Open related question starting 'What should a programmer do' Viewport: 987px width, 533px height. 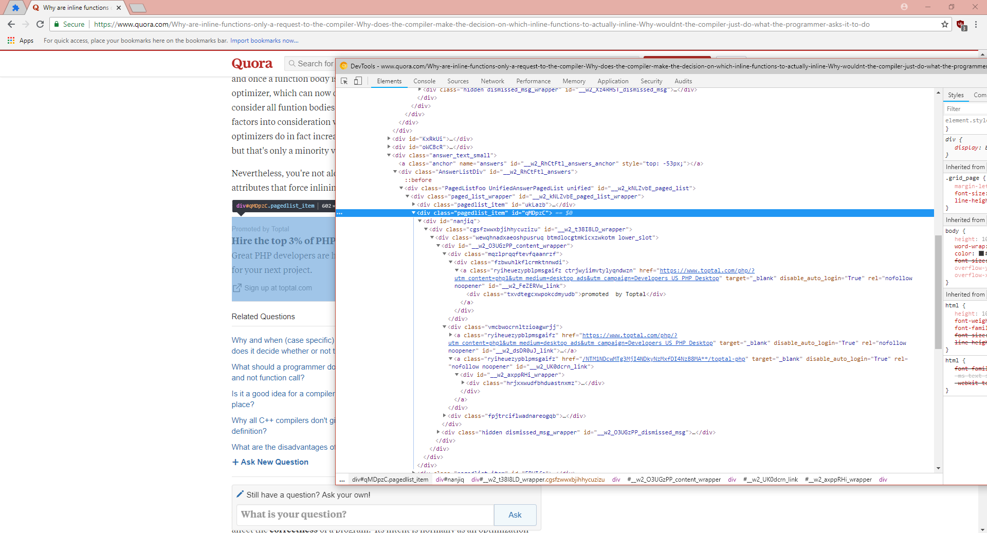click(x=283, y=372)
